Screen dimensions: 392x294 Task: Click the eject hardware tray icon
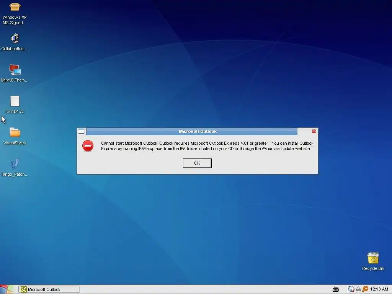click(358, 289)
